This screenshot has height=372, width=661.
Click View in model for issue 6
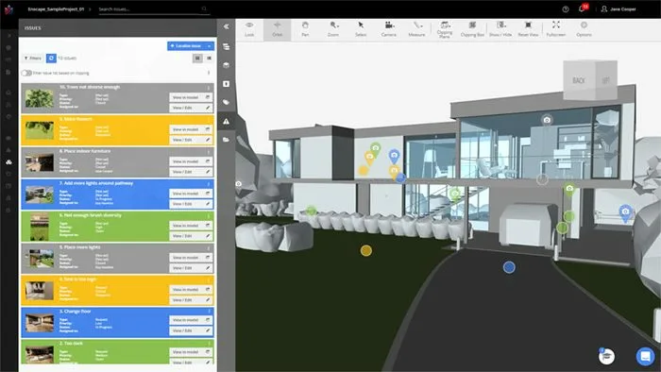point(191,226)
